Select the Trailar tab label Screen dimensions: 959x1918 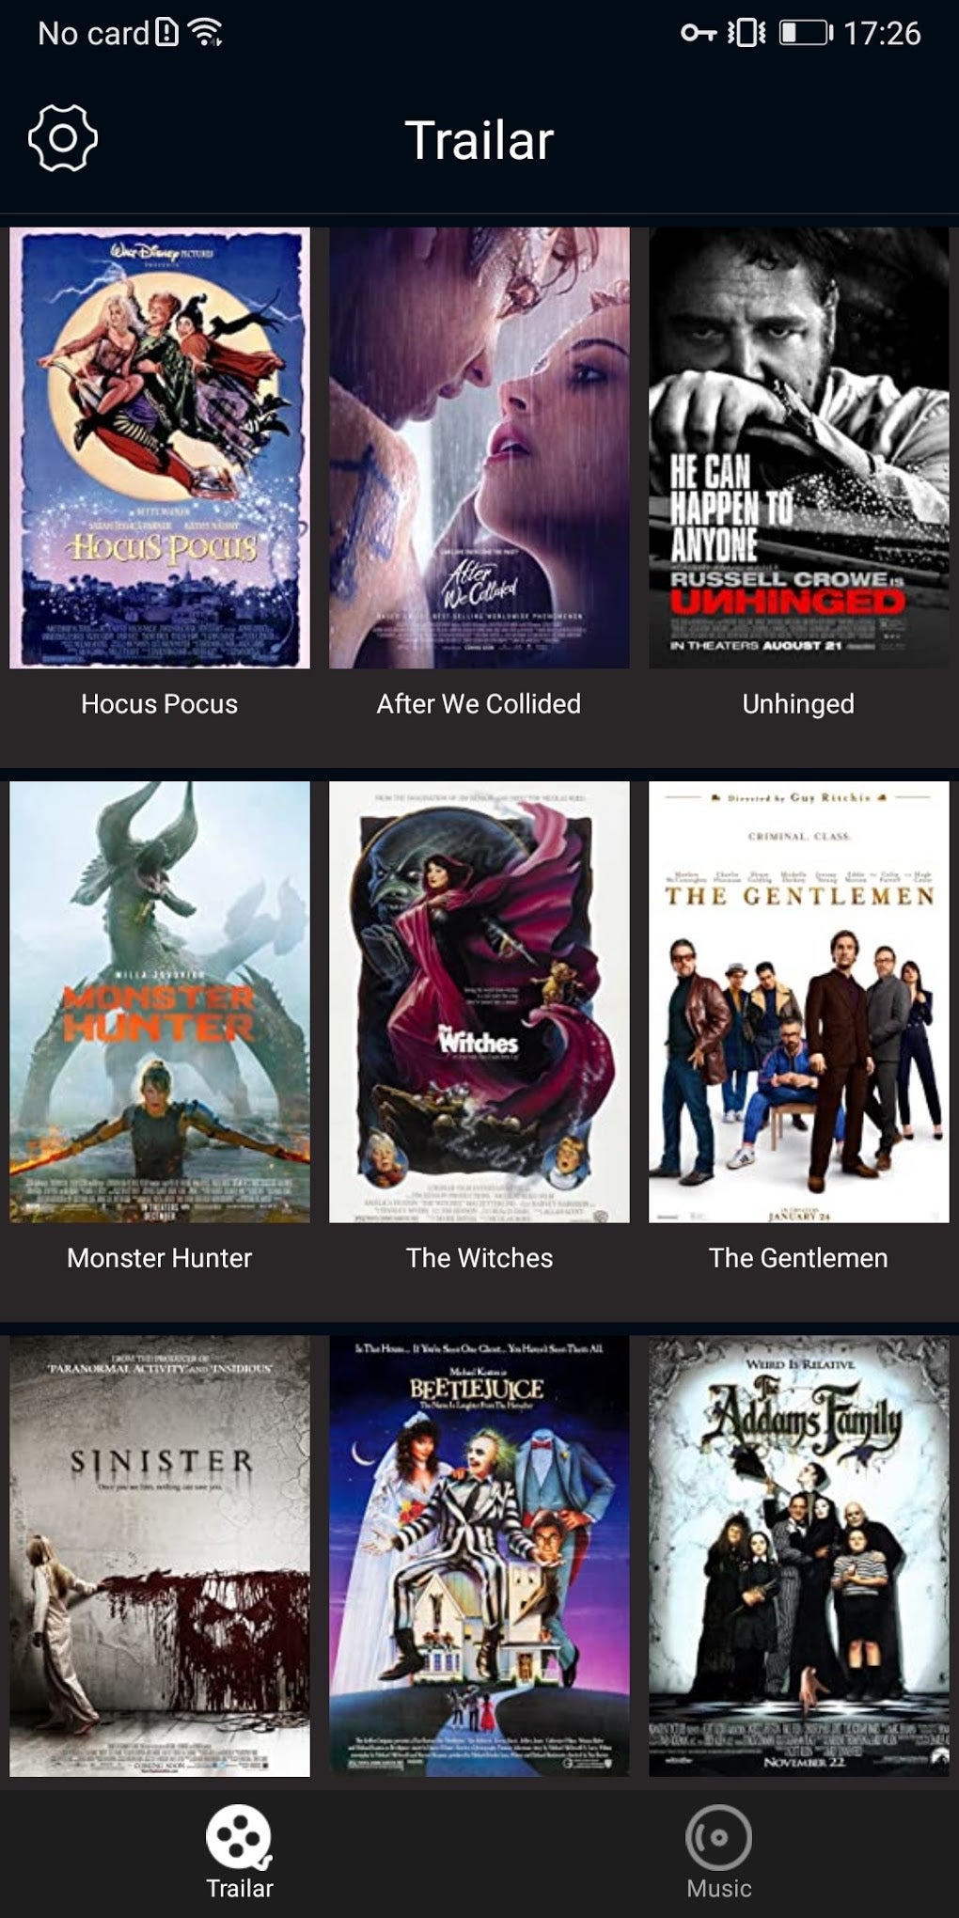pyautogui.click(x=240, y=1888)
